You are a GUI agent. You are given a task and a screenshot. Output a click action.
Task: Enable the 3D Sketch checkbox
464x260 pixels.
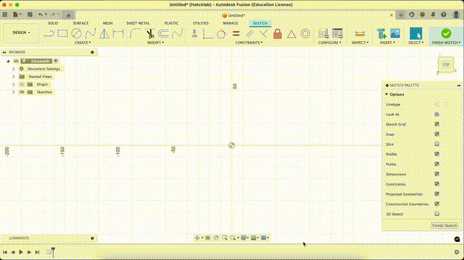click(x=437, y=214)
